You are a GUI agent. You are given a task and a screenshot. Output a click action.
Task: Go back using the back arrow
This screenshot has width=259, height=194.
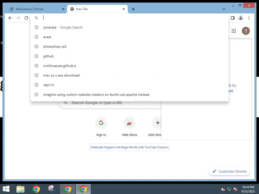click(x=10, y=18)
